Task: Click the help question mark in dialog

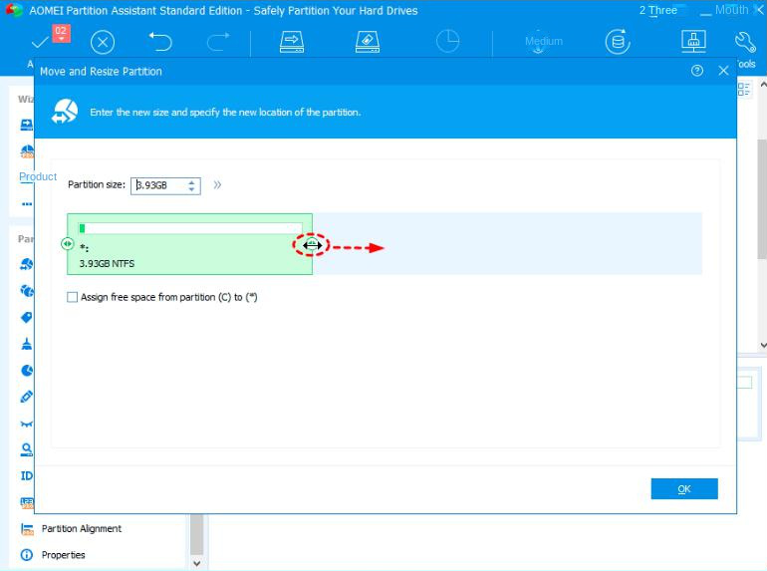Action: pyautogui.click(x=696, y=72)
